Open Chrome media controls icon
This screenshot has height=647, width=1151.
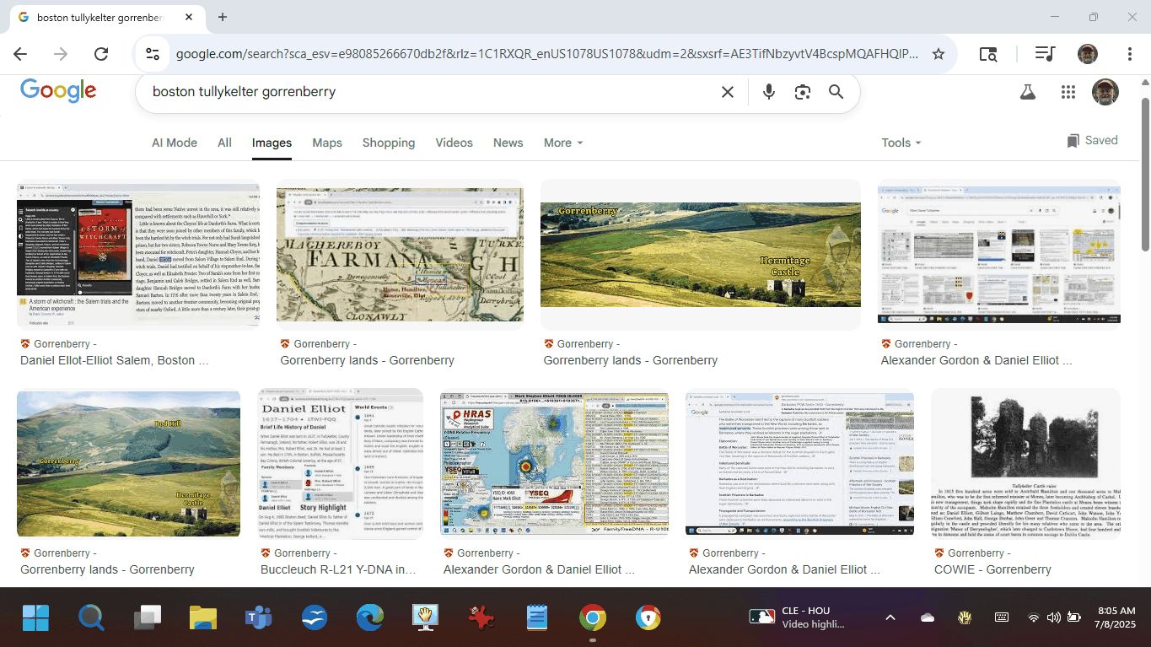tap(1044, 54)
